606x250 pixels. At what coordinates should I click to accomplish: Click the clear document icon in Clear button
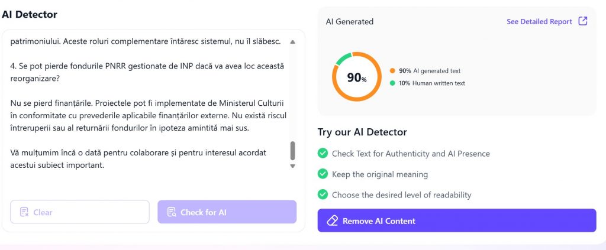(x=24, y=212)
